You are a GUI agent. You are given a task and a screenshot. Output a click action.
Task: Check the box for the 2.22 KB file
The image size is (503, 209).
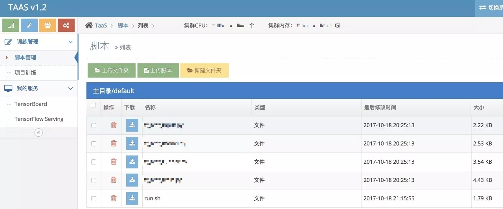click(x=94, y=125)
